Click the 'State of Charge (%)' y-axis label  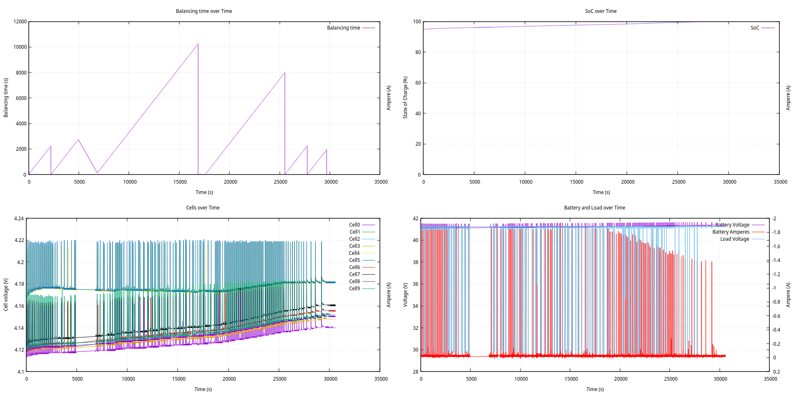[405, 98]
